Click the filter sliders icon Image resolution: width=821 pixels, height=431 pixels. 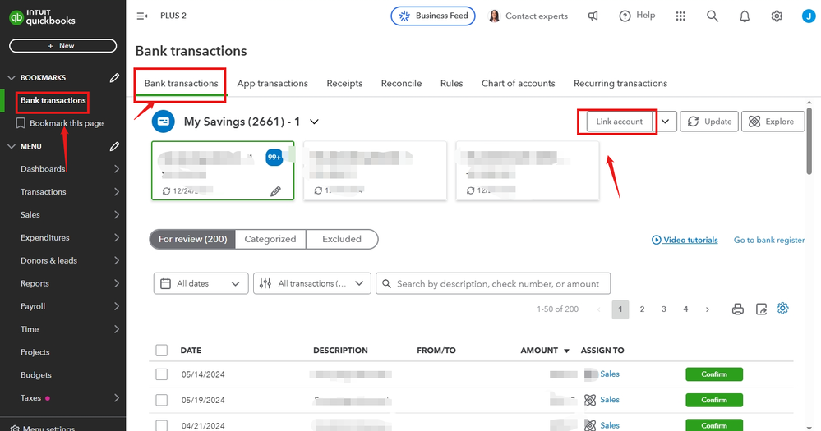265,283
